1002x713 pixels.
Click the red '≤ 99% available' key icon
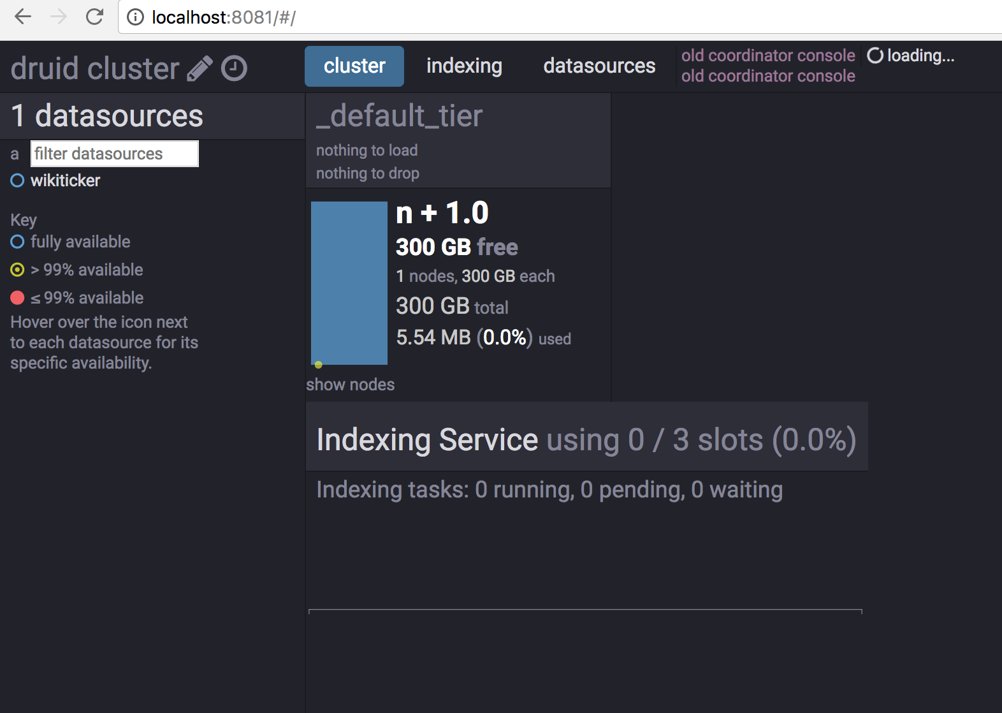point(17,298)
